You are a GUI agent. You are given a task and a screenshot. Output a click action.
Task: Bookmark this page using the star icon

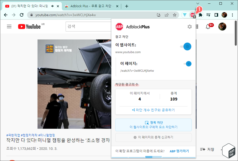(x=175, y=15)
